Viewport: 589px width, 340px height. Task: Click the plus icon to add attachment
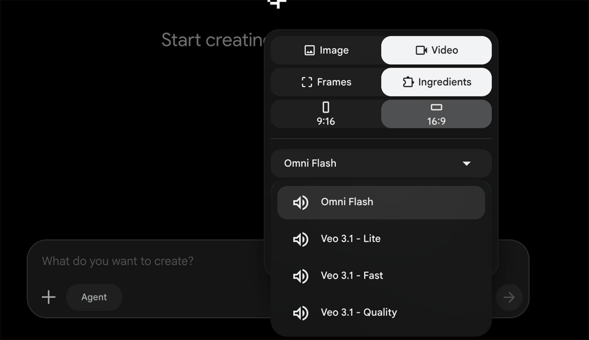coord(48,297)
